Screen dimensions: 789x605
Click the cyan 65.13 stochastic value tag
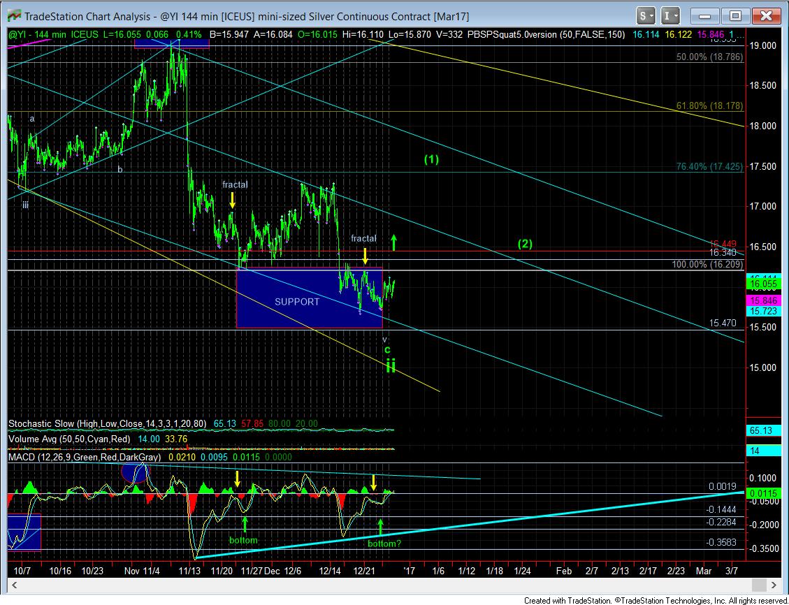(x=764, y=430)
